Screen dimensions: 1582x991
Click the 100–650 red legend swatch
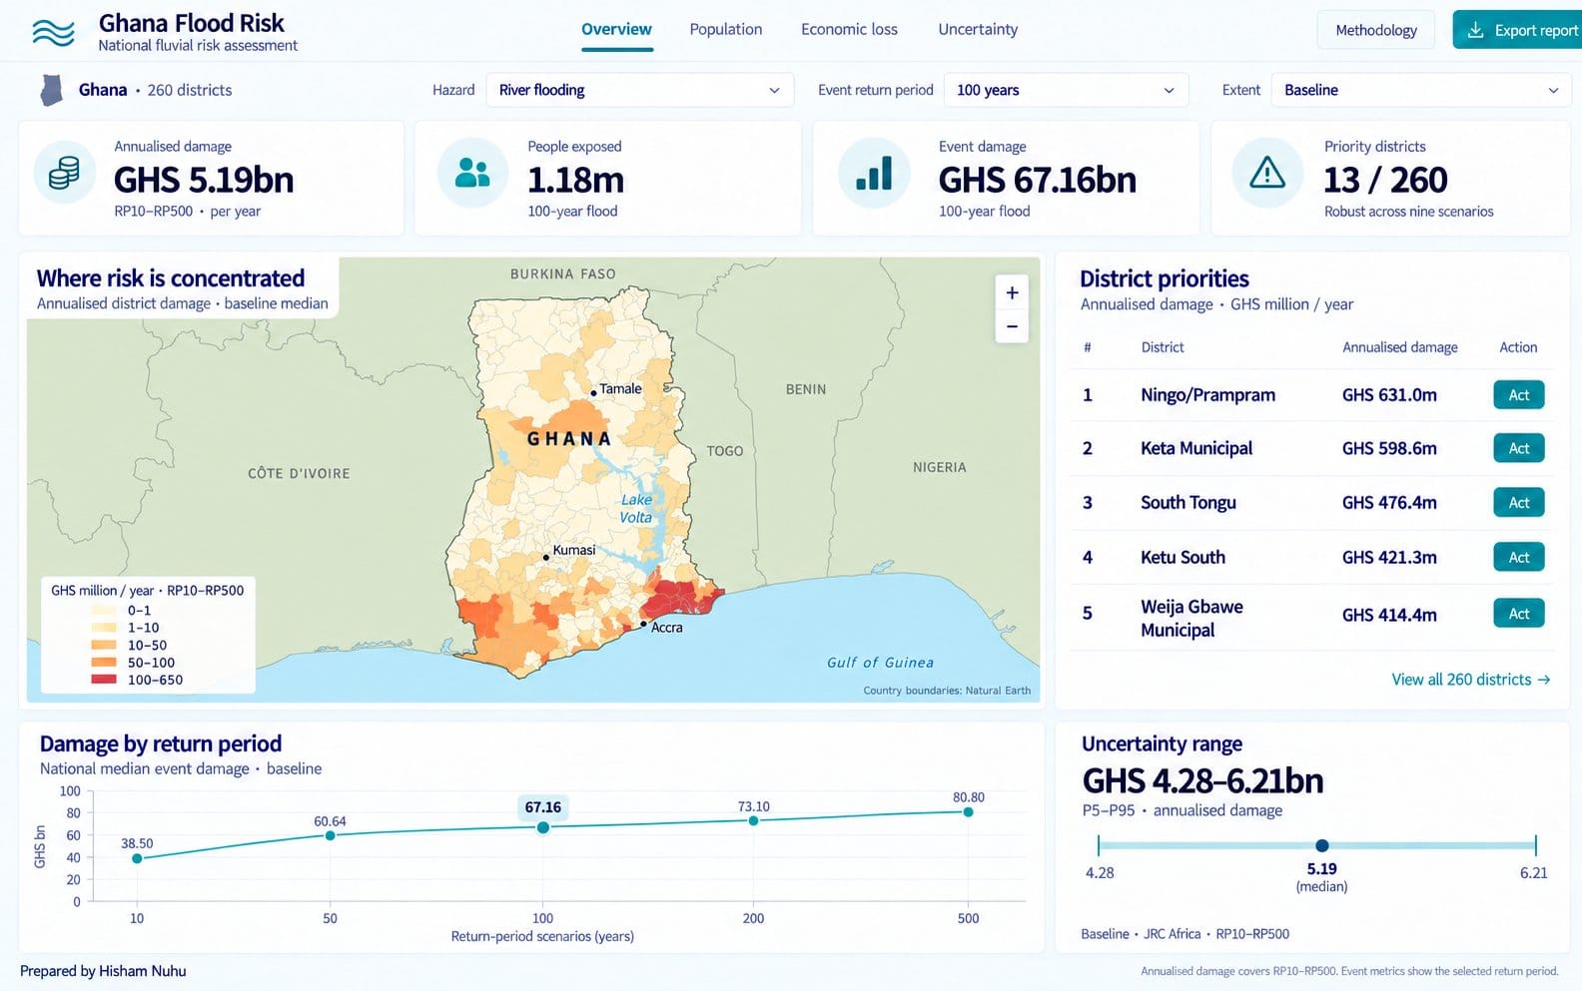click(x=104, y=680)
